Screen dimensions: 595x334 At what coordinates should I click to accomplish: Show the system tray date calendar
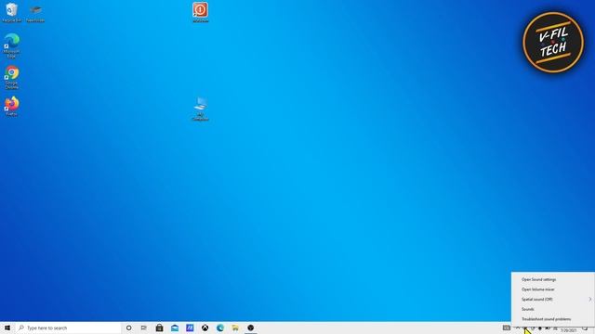(x=568, y=330)
